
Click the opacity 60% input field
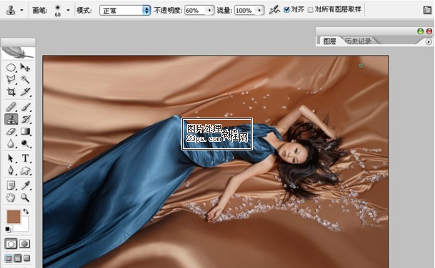(x=195, y=11)
